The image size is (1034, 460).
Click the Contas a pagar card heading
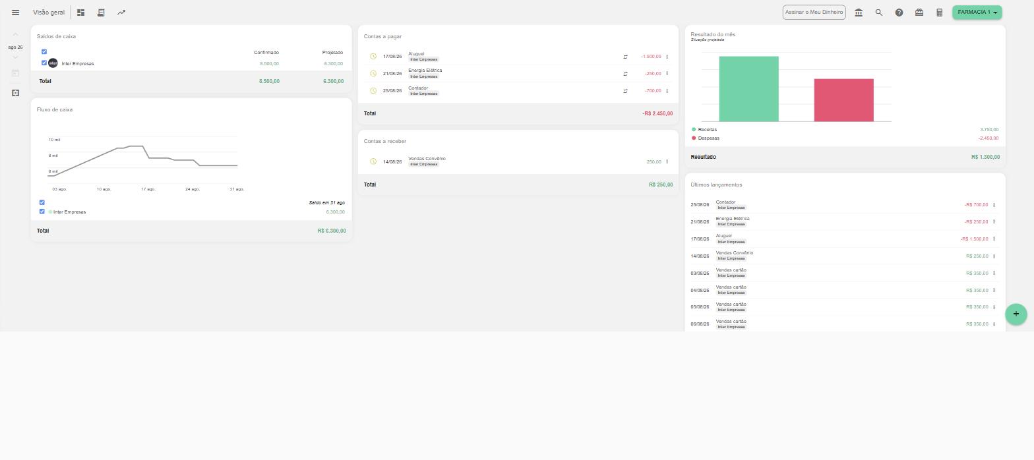coord(382,36)
